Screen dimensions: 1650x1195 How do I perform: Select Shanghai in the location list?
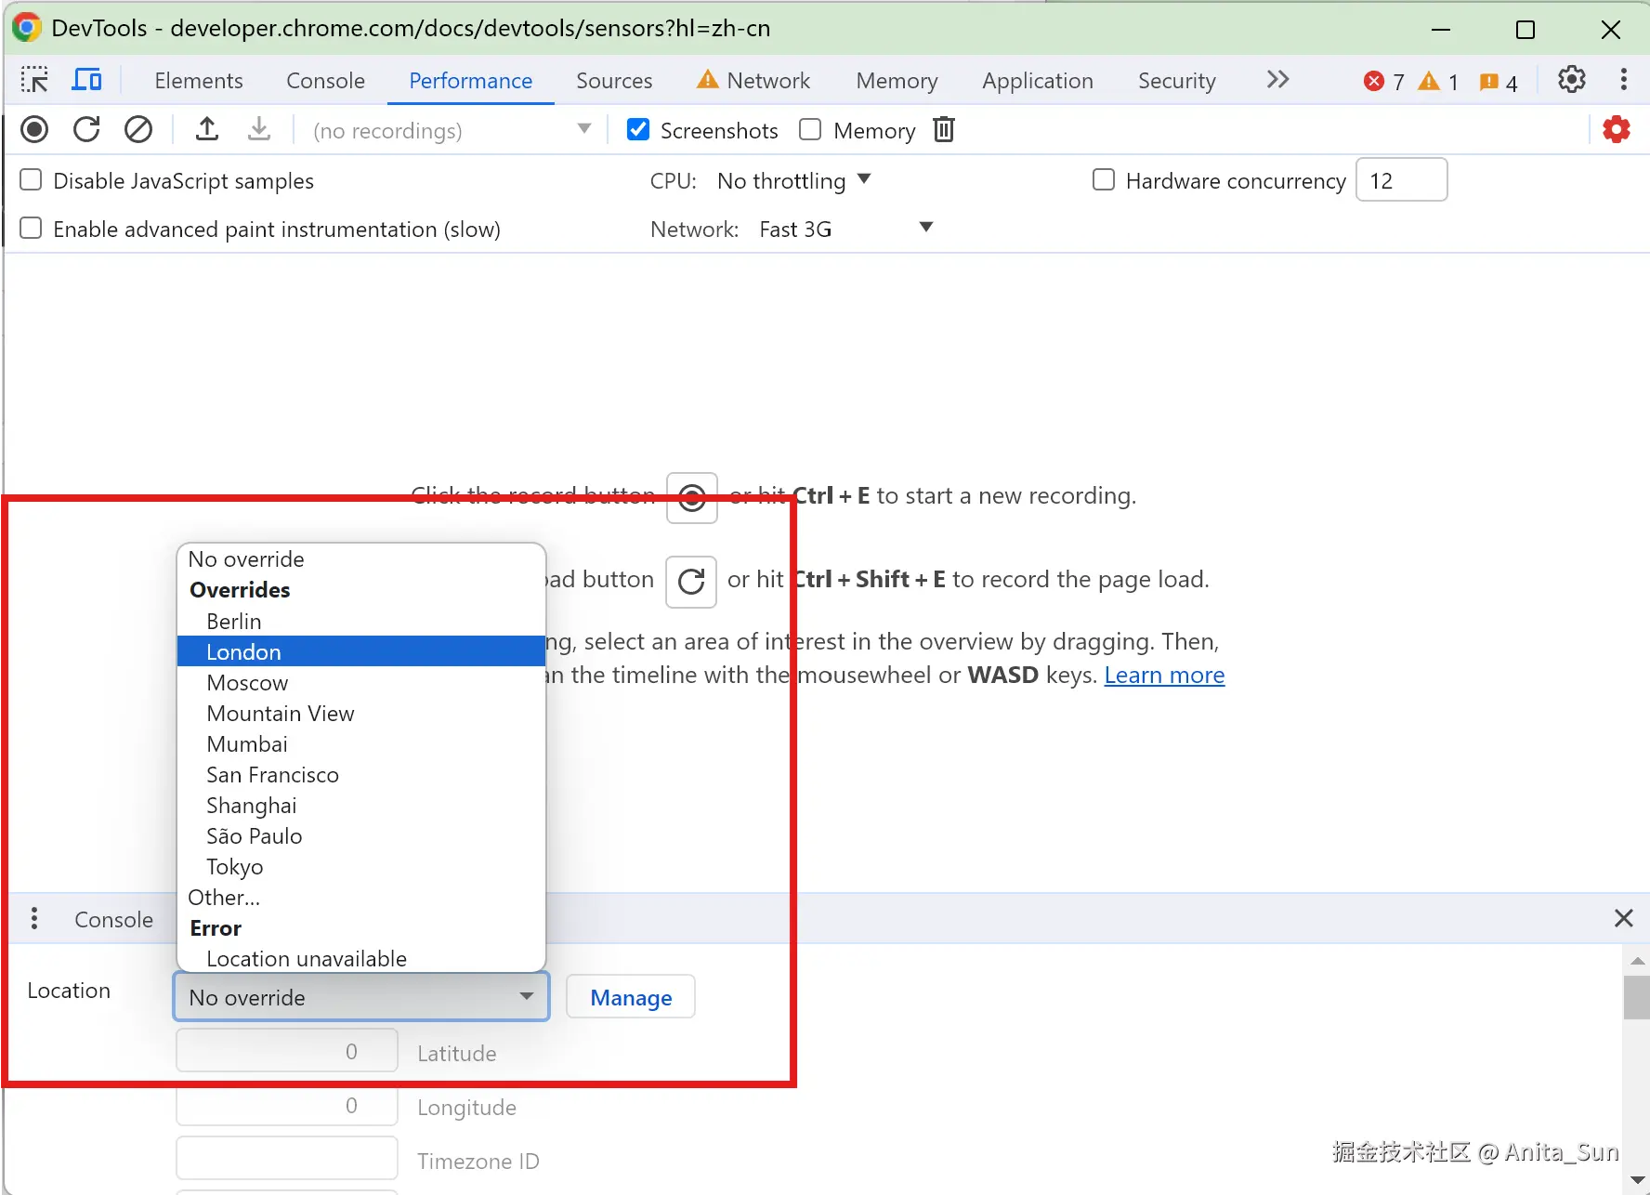[360, 805]
